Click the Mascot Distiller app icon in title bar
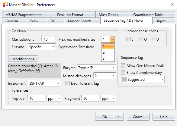This screenshot has height=126, width=177. pyautogui.click(x=5, y=5)
